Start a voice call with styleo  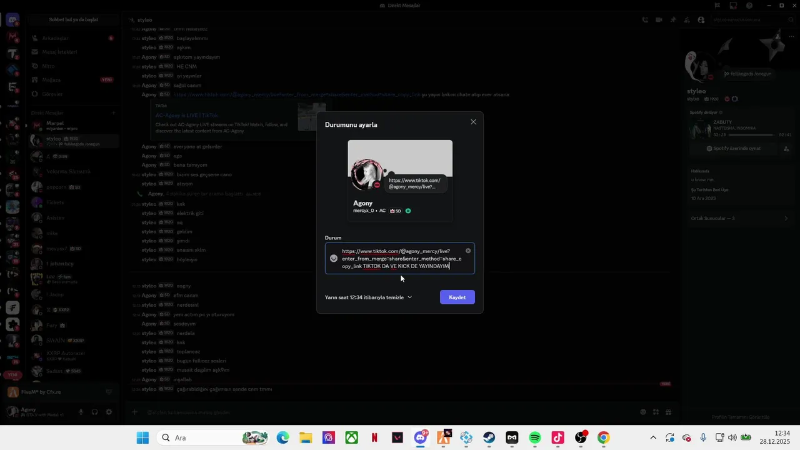click(645, 20)
